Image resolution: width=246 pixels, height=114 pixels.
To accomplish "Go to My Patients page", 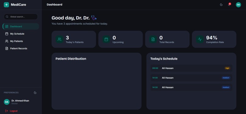I will click(x=21, y=41).
